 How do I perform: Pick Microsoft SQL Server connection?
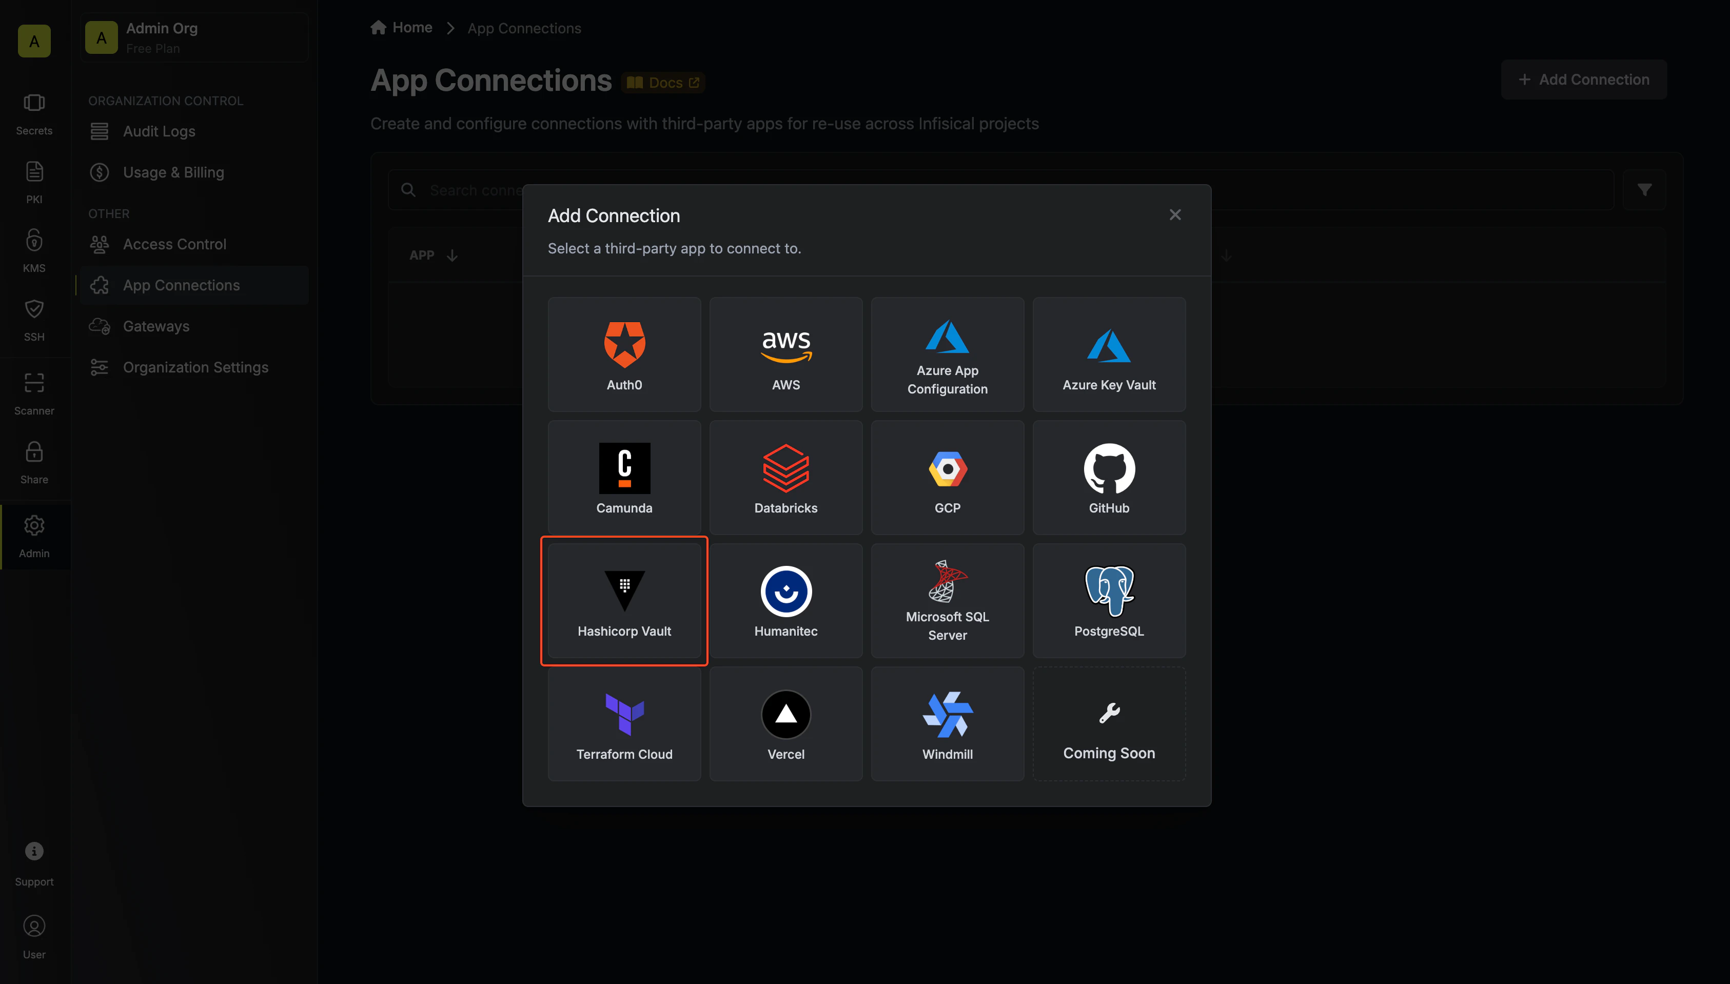[948, 601]
